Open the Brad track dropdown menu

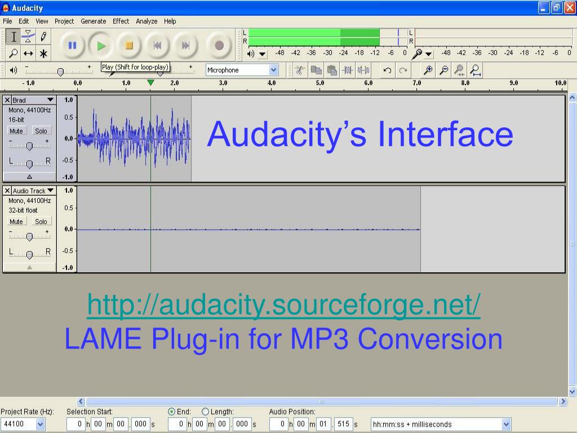coord(50,100)
